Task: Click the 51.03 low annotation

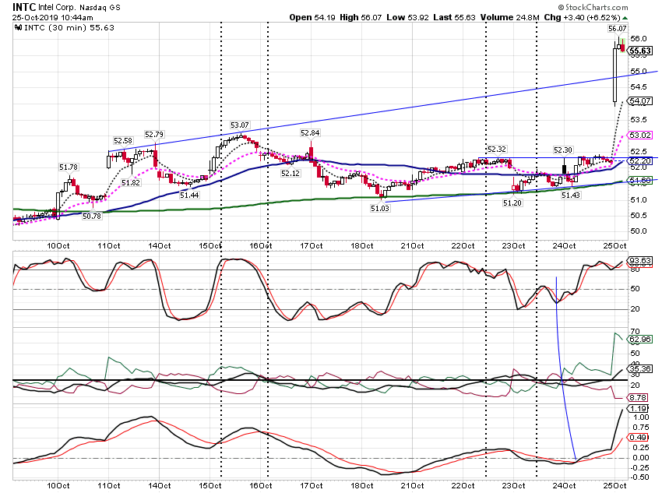Action: point(380,209)
